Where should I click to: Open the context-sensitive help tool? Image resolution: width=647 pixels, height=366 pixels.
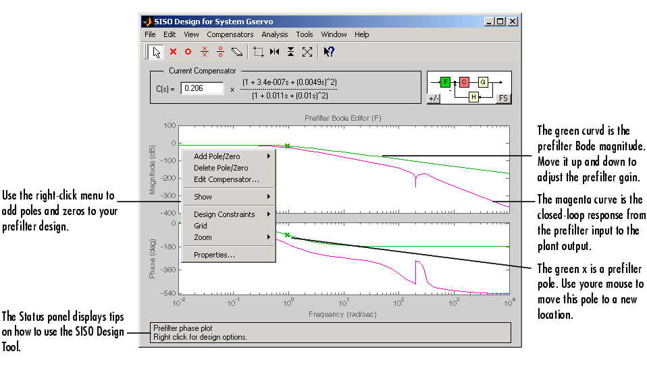click(329, 51)
